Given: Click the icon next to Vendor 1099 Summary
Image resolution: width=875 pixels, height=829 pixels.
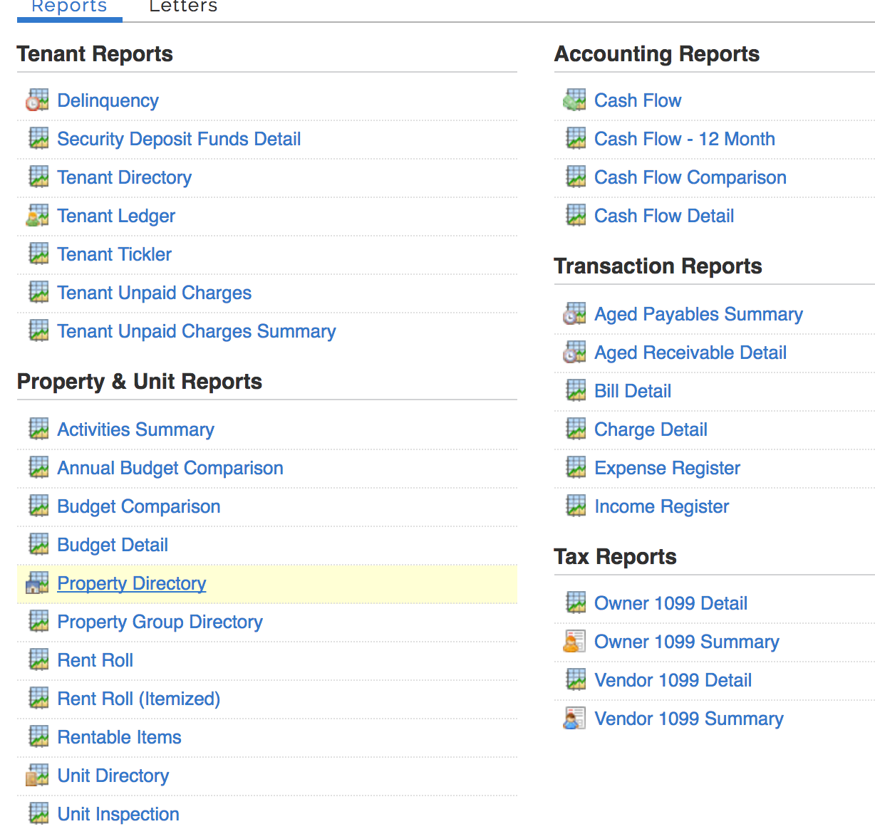Looking at the screenshot, I should coord(574,719).
